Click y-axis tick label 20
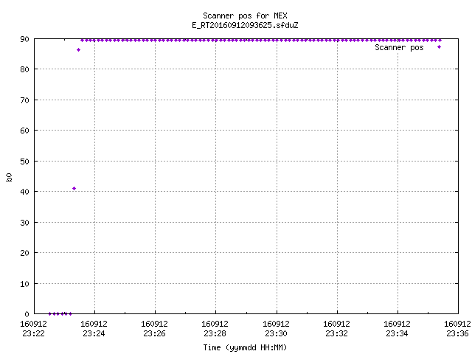The height and width of the screenshot is (354, 472). [x=24, y=253]
